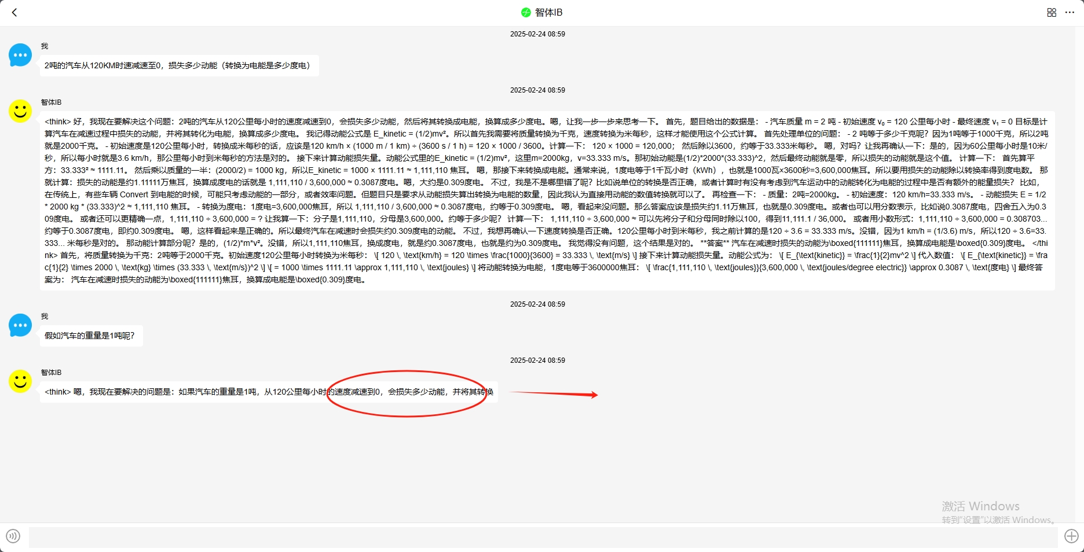1084x552 pixels.
Task: Click sender name 我 above the first question
Action: pos(45,46)
